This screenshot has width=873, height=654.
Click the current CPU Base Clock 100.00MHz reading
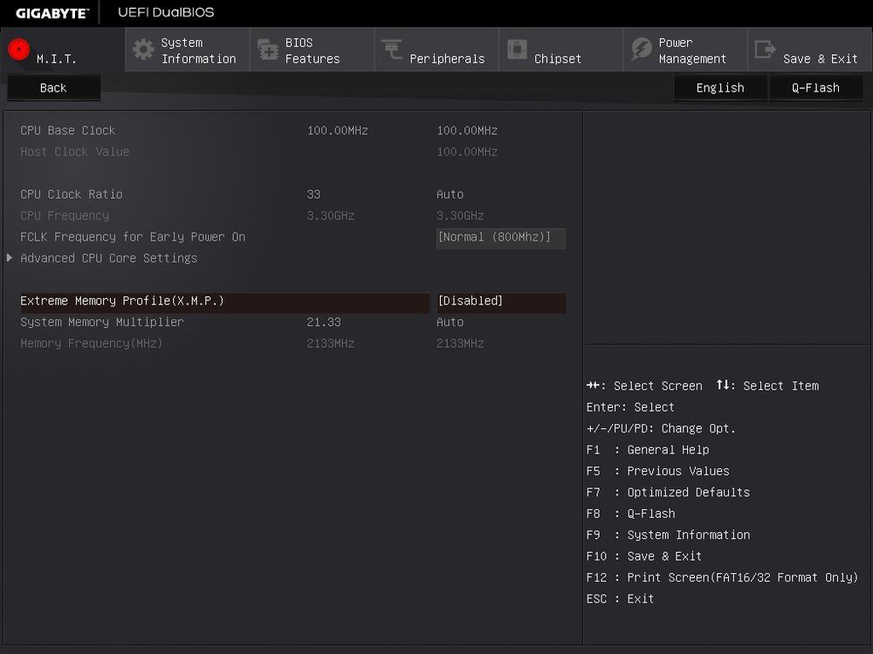click(x=337, y=131)
